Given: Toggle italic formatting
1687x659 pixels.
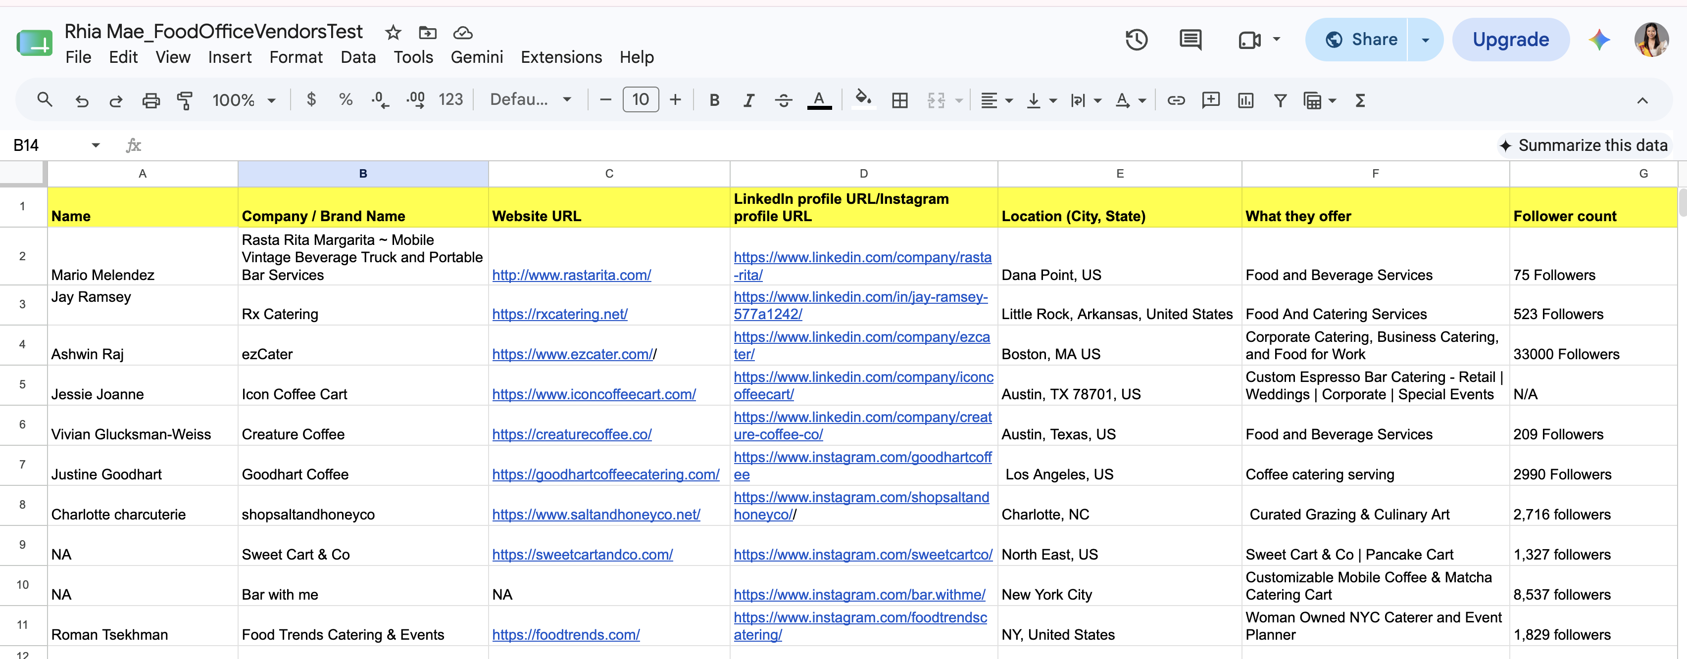Looking at the screenshot, I should click(x=748, y=100).
